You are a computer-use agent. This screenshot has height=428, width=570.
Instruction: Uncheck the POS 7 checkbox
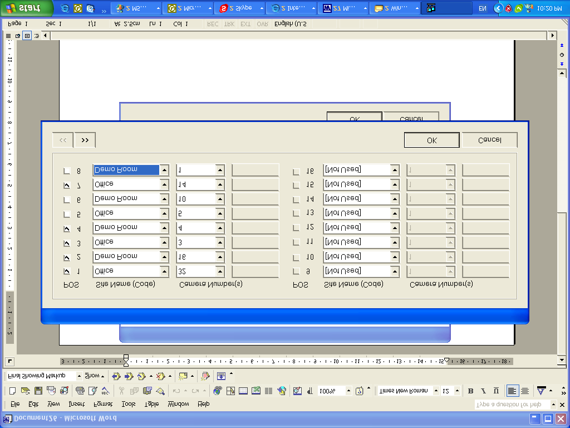pyautogui.click(x=67, y=185)
